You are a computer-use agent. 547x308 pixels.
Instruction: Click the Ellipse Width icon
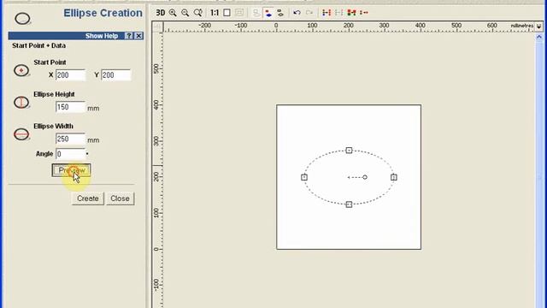(x=21, y=134)
